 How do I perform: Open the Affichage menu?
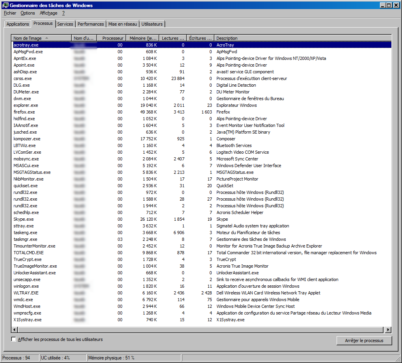click(x=48, y=13)
